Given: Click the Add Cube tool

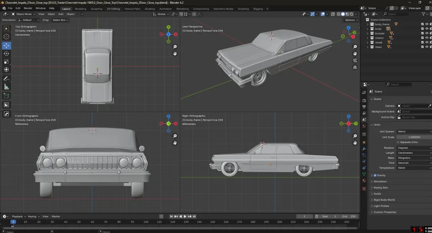Looking at the screenshot, I should 6,96.
